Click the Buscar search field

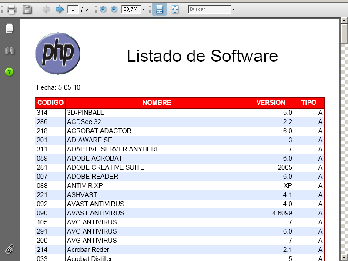point(210,9)
